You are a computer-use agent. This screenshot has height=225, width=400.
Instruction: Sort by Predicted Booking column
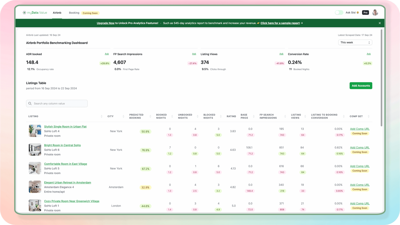[x=150, y=116]
